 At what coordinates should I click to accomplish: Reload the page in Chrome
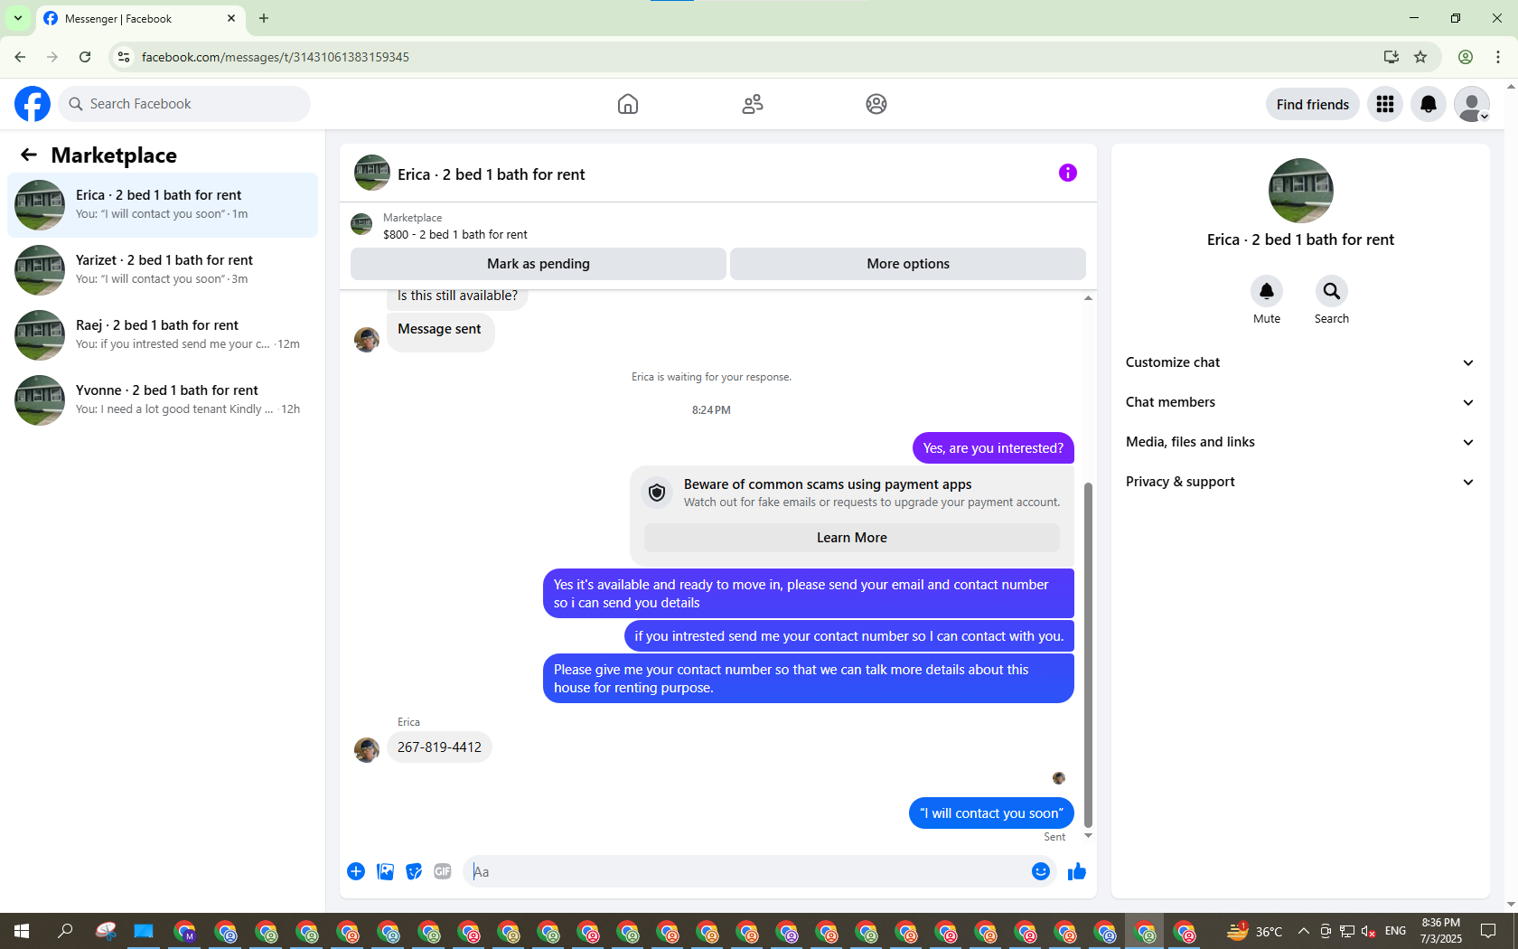pyautogui.click(x=85, y=57)
